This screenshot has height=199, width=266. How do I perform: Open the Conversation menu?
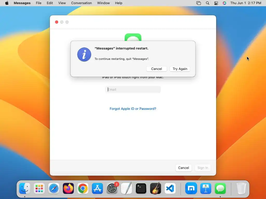(x=82, y=3)
